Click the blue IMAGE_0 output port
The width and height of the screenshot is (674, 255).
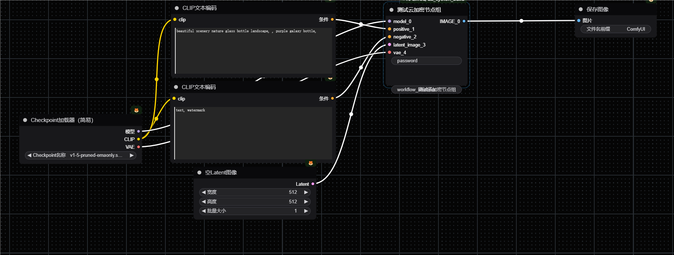[464, 21]
